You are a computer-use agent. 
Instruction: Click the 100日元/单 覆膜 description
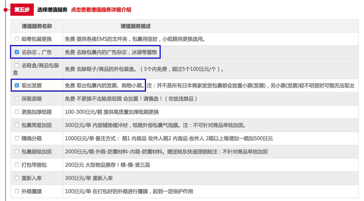[129, 191]
